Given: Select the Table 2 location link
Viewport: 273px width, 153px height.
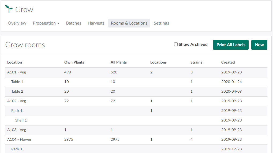Looking at the screenshot, I should coord(17,91).
